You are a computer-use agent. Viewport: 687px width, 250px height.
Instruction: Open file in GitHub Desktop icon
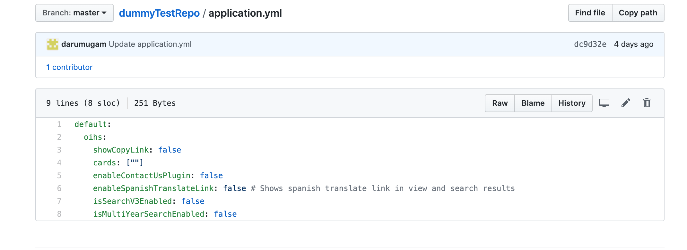click(x=604, y=103)
